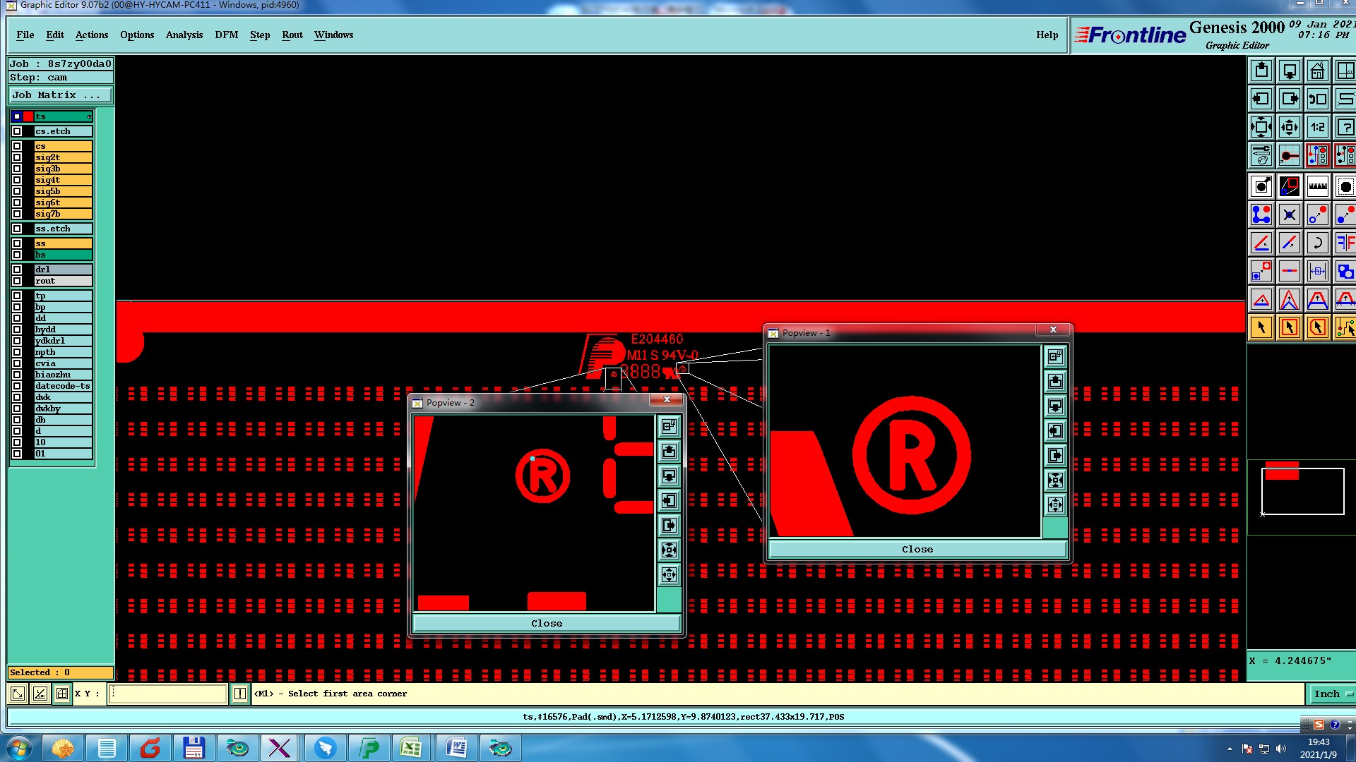
Task: Click the blue X delete-point icon
Action: click(1289, 215)
